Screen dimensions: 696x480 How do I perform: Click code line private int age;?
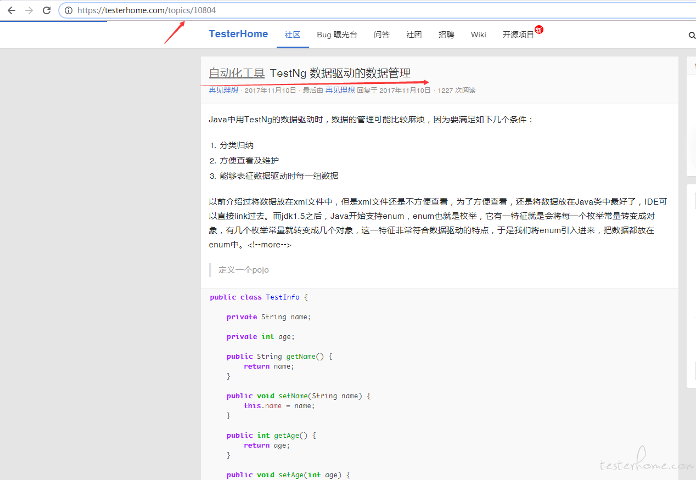click(261, 337)
